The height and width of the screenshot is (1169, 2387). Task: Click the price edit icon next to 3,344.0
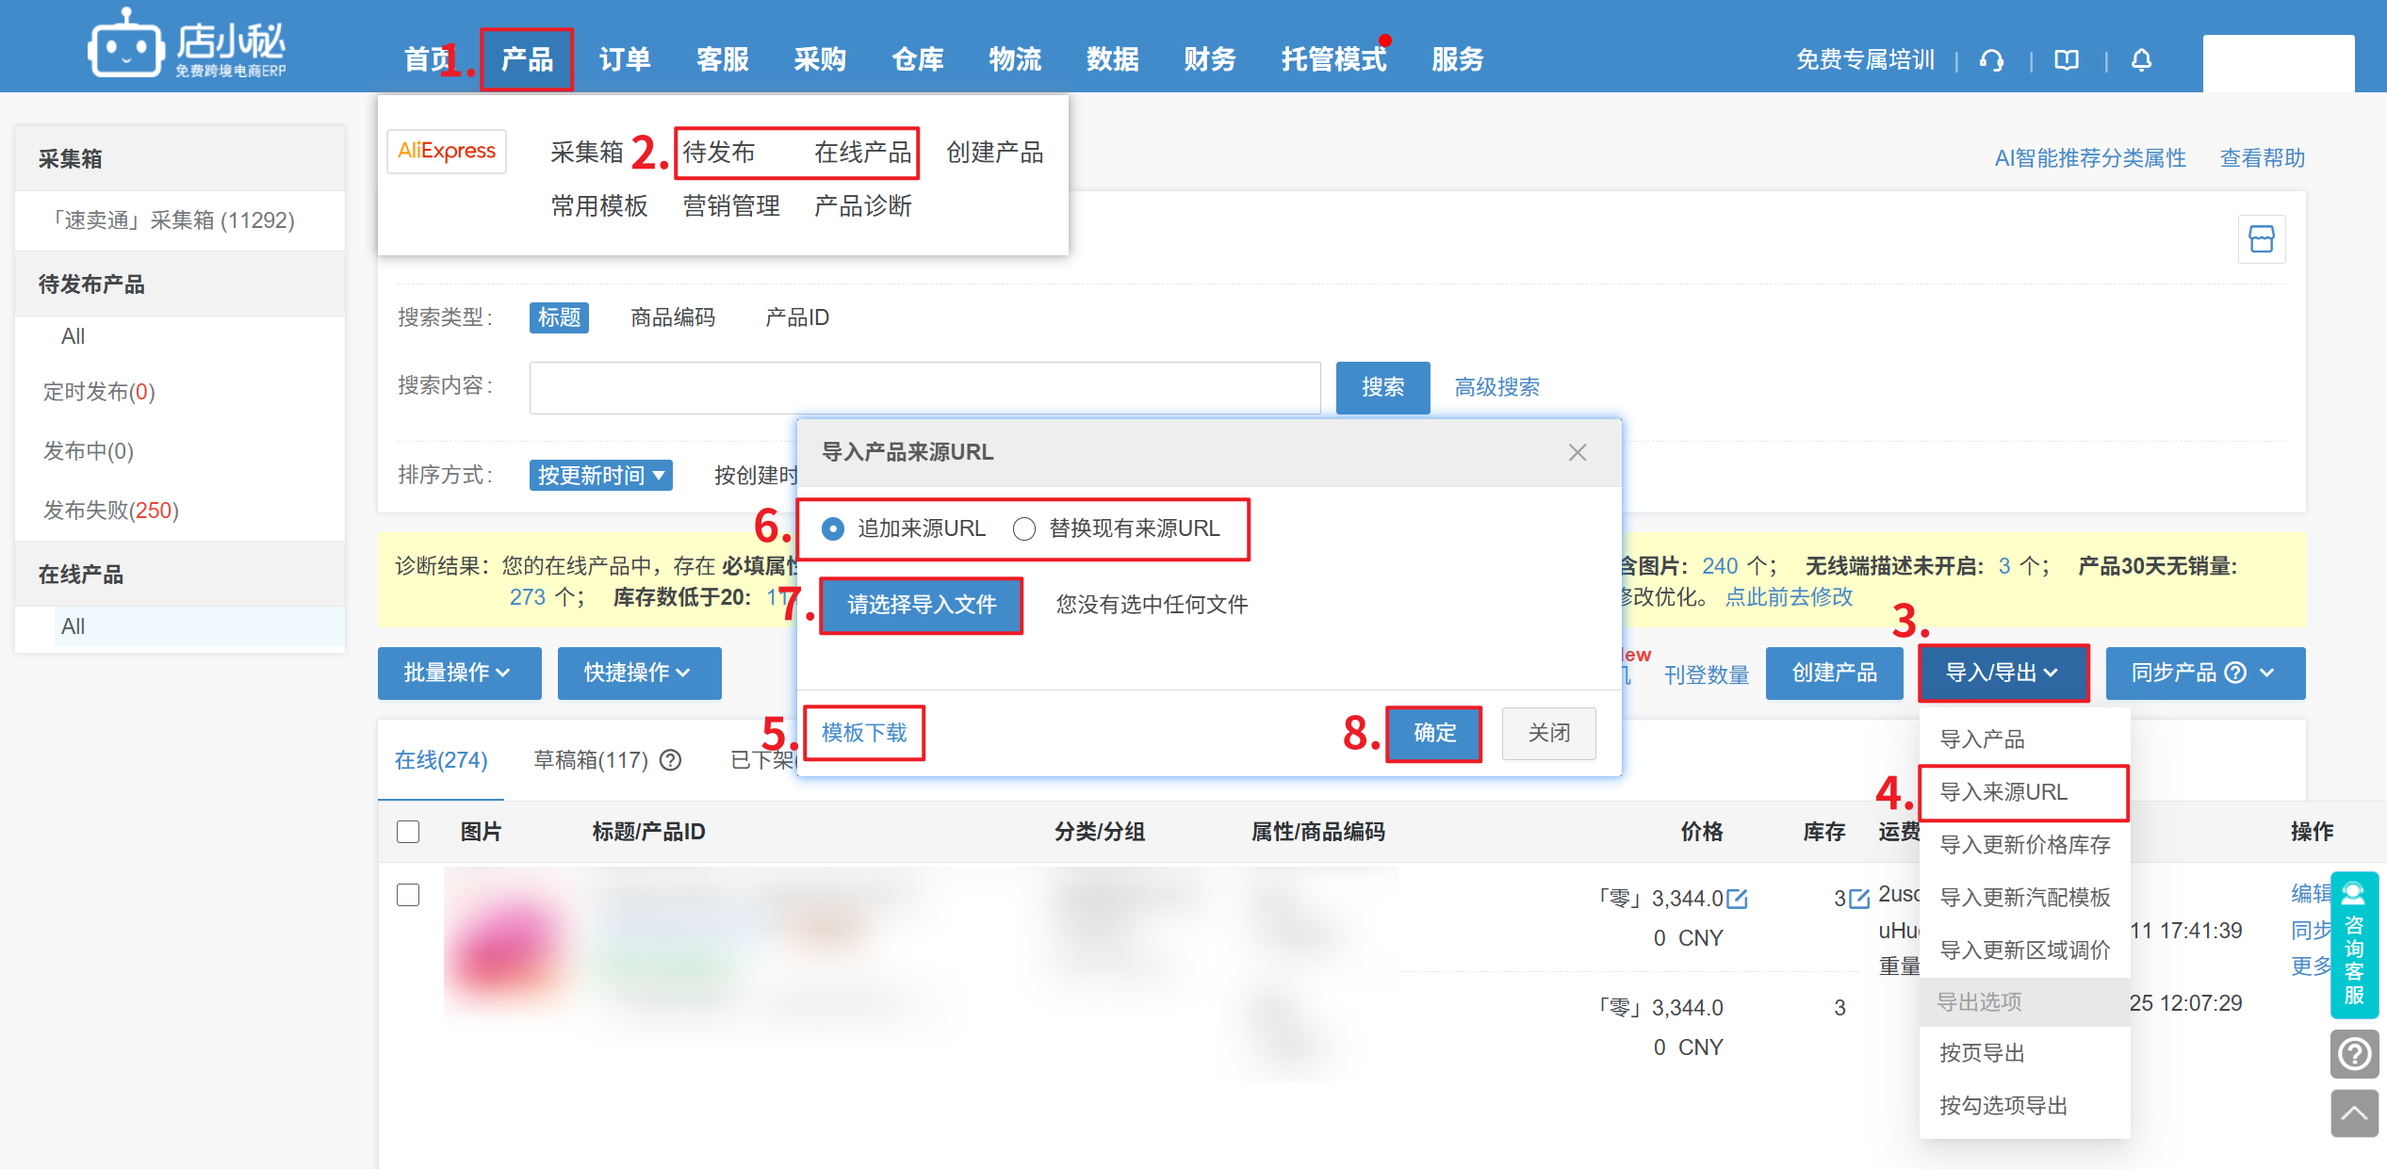click(1737, 899)
